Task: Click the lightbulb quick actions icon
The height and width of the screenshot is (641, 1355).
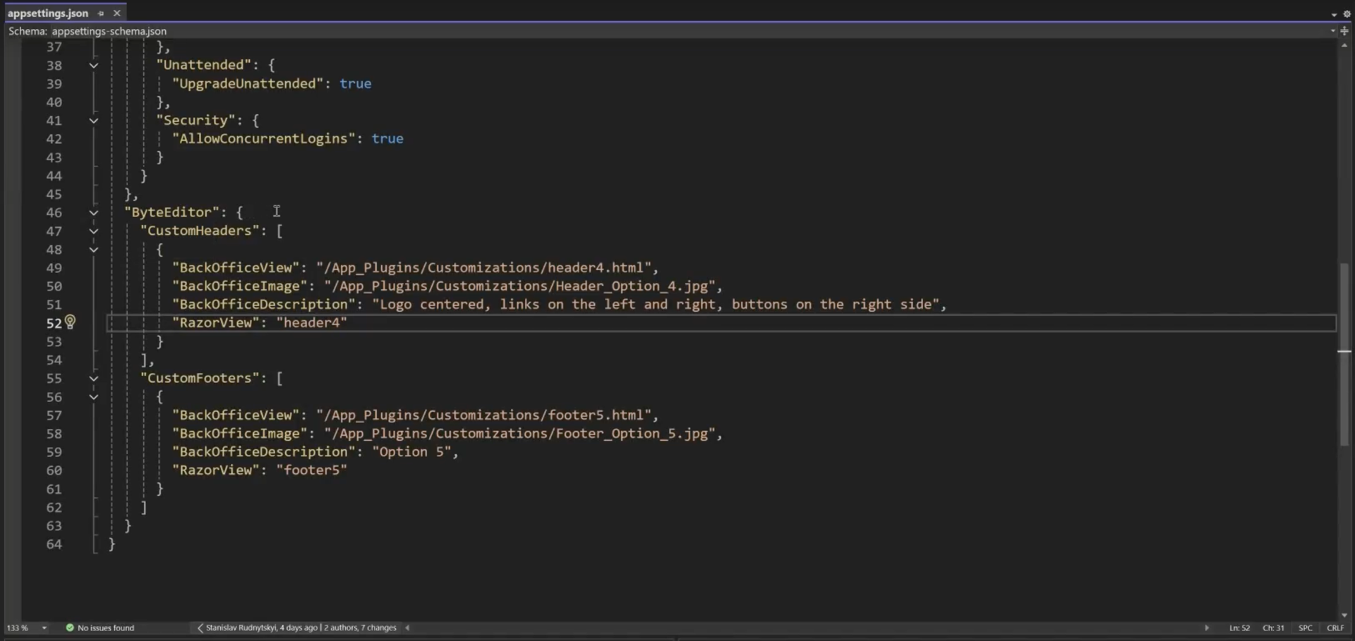Action: pyautogui.click(x=70, y=322)
